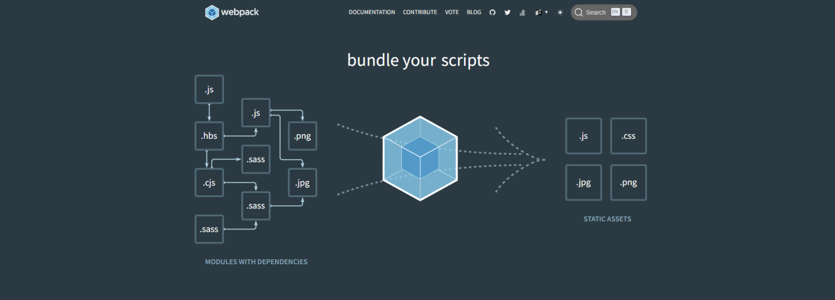The image size is (835, 300).
Task: Click the language translation icon
Action: (538, 12)
